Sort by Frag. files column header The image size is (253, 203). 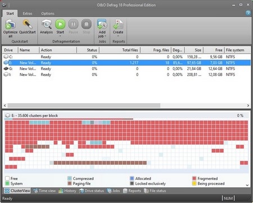(156, 50)
